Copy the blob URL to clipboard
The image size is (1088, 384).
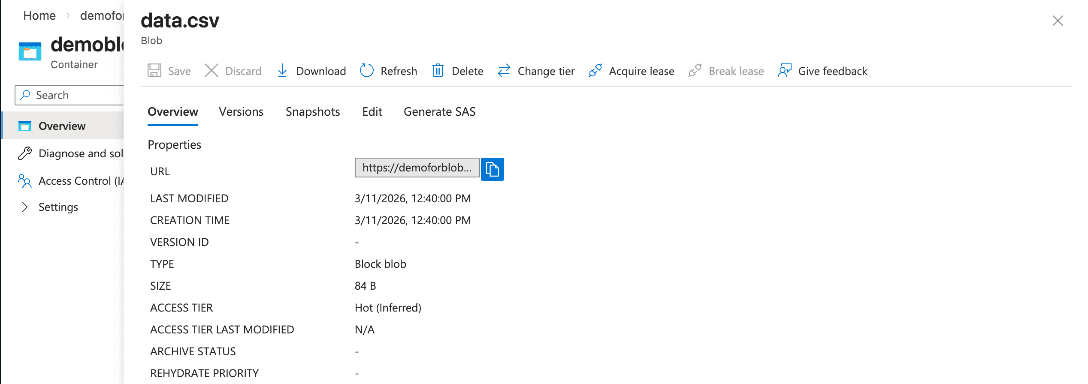tap(493, 169)
